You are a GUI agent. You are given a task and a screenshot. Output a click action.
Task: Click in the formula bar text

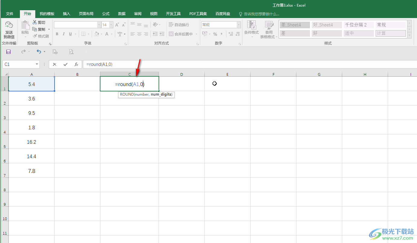[x=100, y=64]
